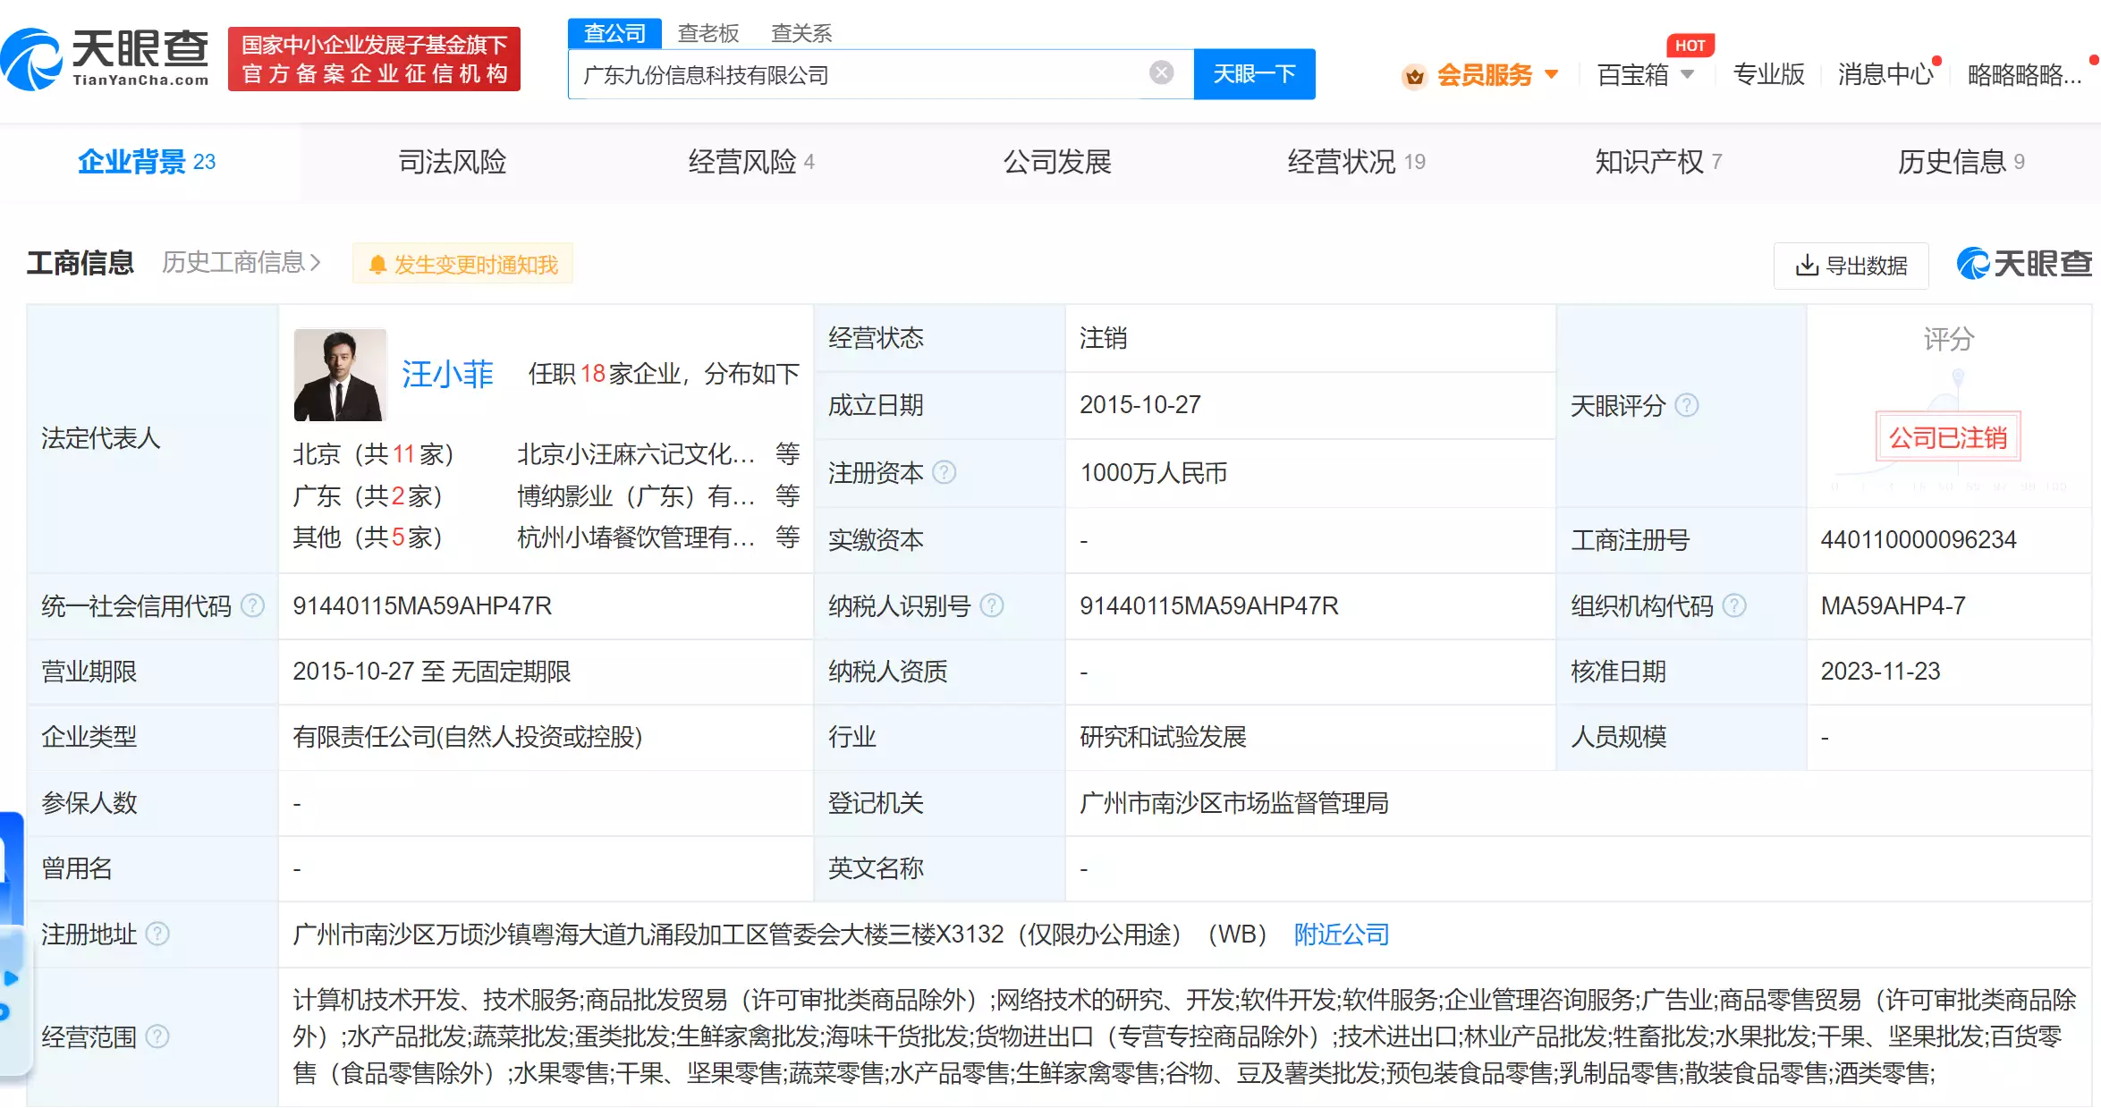The height and width of the screenshot is (1108, 2101).
Task: Click the 国家中小企业发展子基金旗下 red banner
Action: (x=374, y=59)
